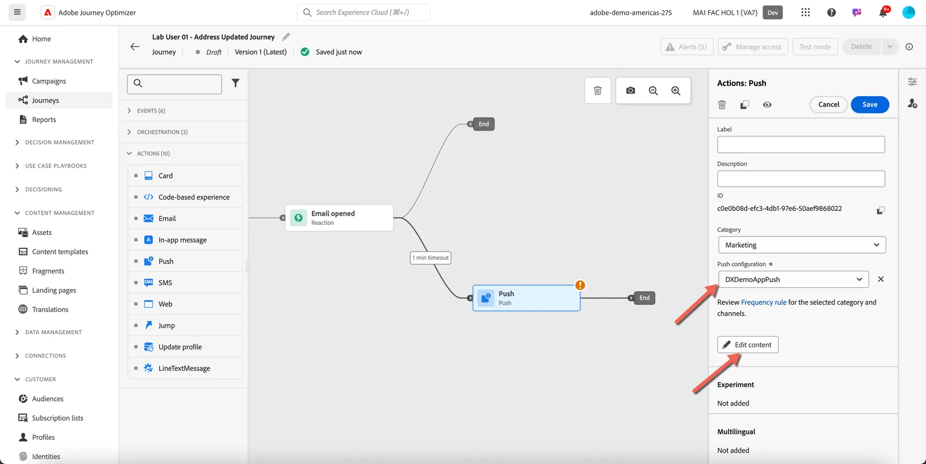Open Campaigns in the sidebar
Screen dimensions: 926x464
49,81
